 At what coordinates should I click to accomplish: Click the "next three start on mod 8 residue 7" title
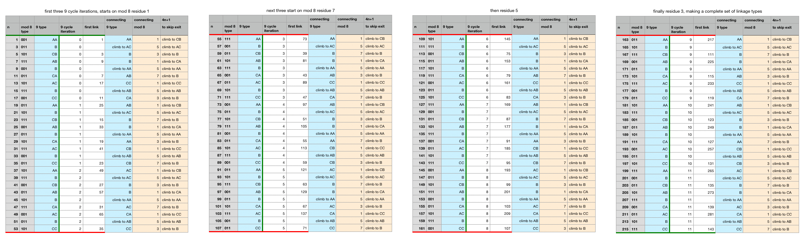[x=301, y=11]
